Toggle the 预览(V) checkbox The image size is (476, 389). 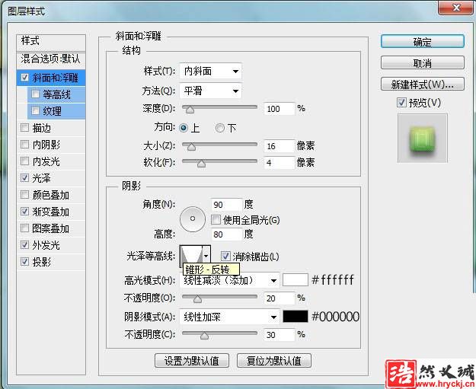pos(401,103)
